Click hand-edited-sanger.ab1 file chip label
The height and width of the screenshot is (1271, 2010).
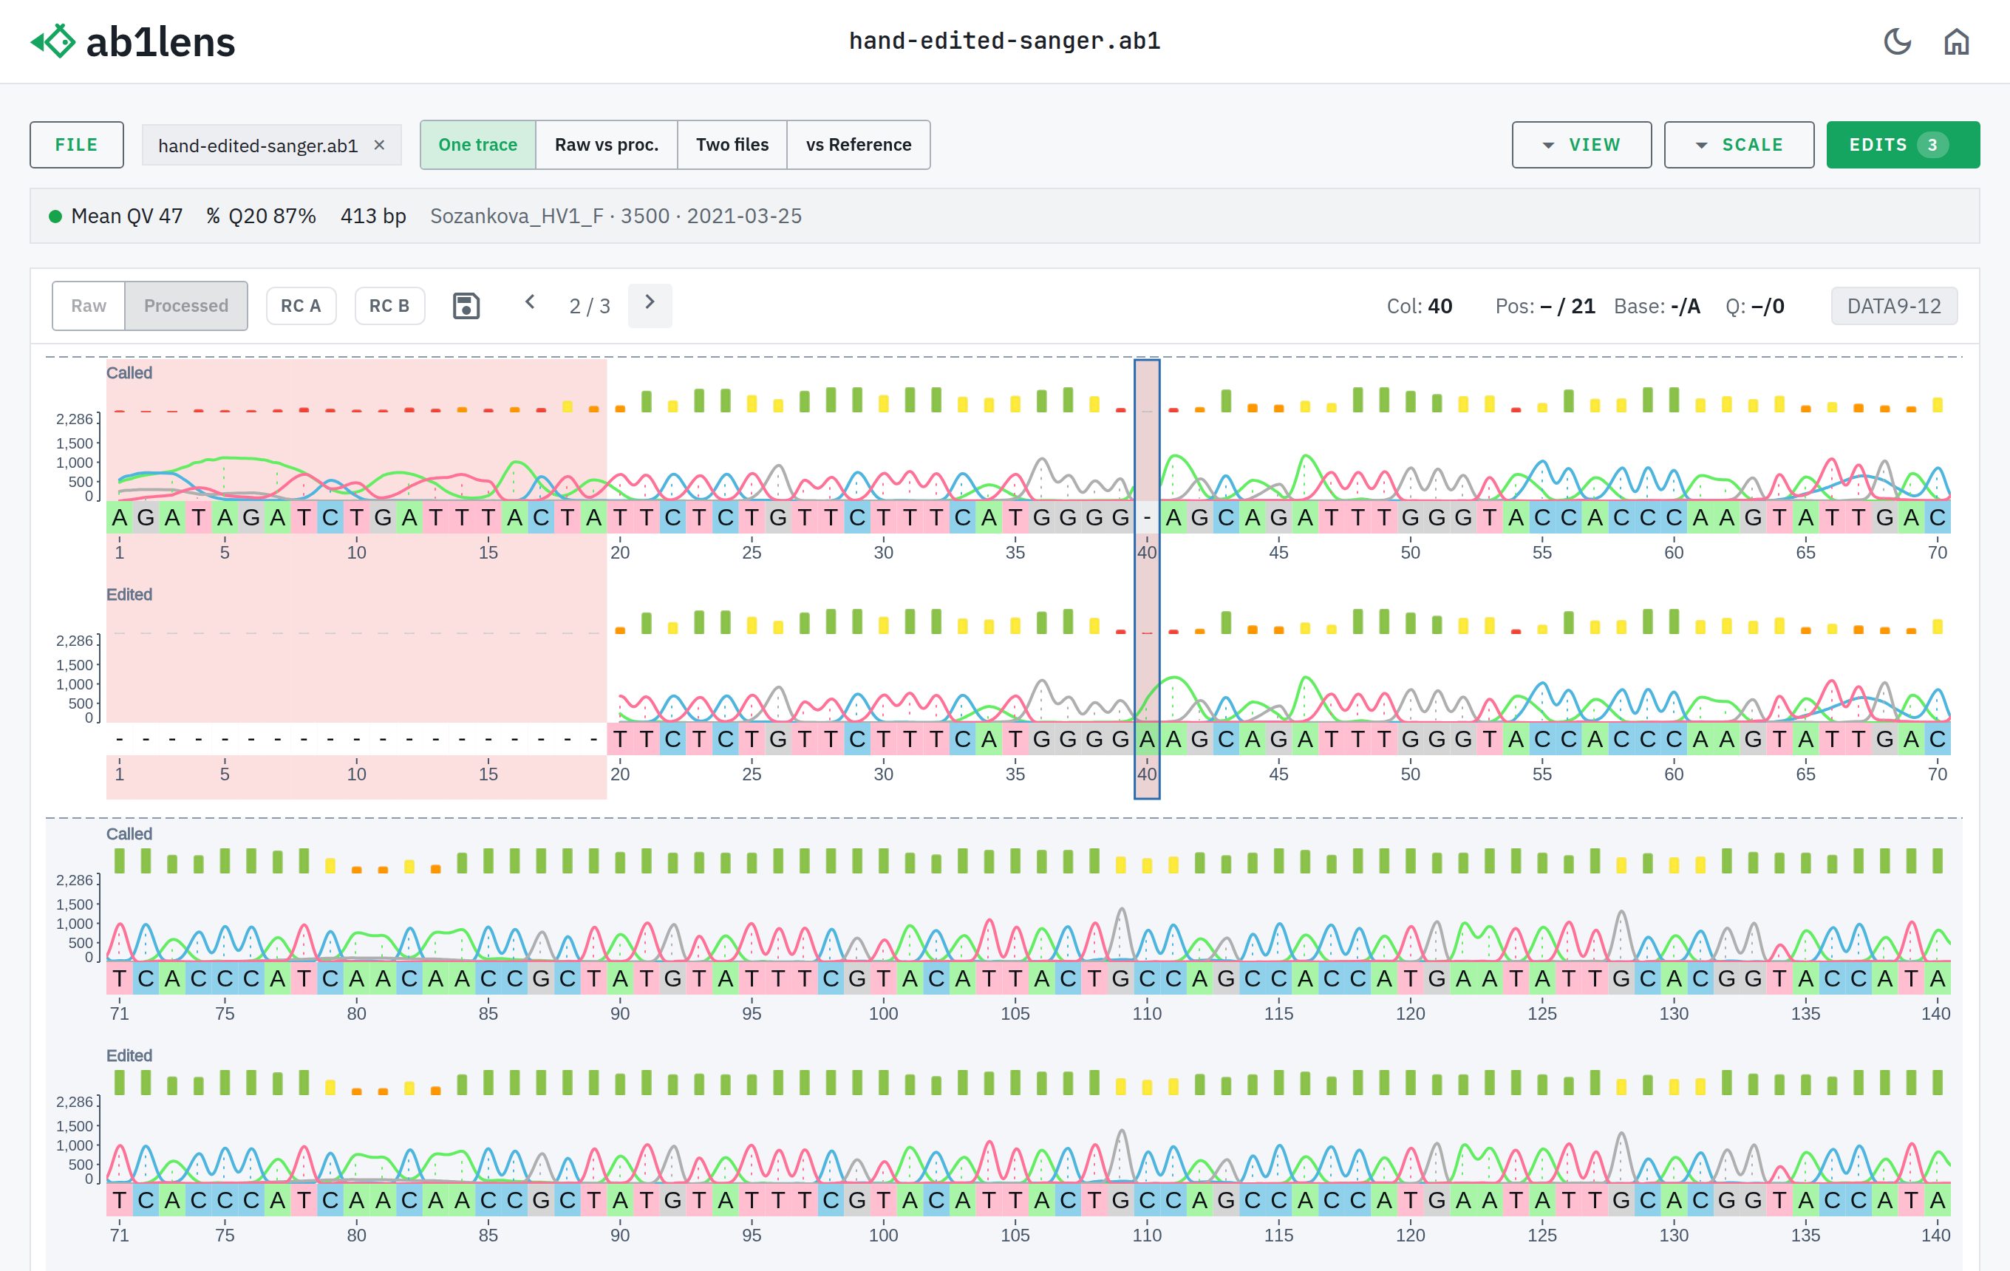[258, 146]
